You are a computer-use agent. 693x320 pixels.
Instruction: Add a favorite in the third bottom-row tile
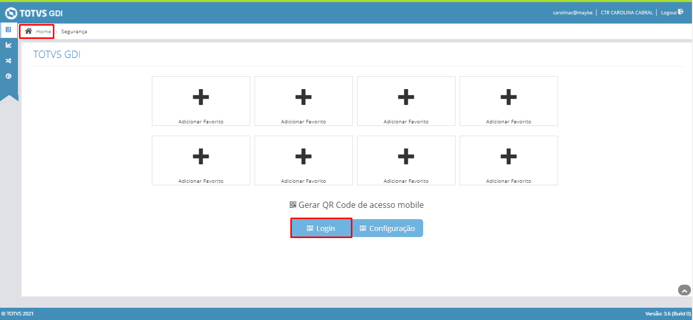coord(406,160)
